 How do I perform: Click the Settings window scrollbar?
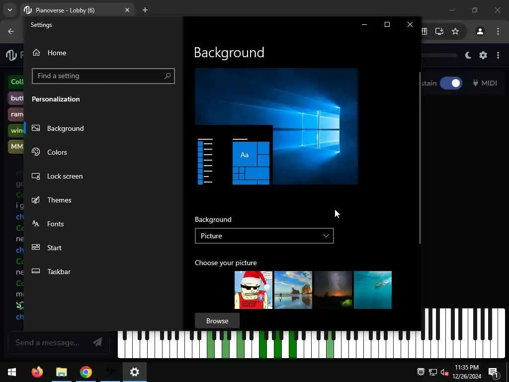click(x=420, y=158)
